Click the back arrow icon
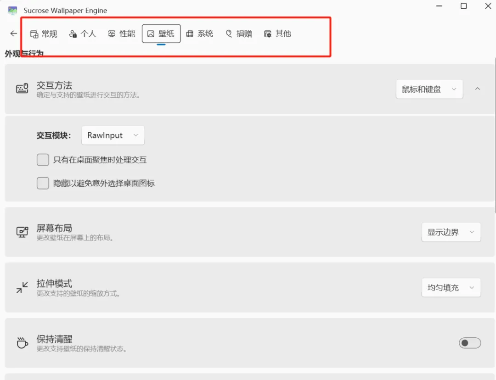Image resolution: width=496 pixels, height=380 pixels. click(x=14, y=34)
